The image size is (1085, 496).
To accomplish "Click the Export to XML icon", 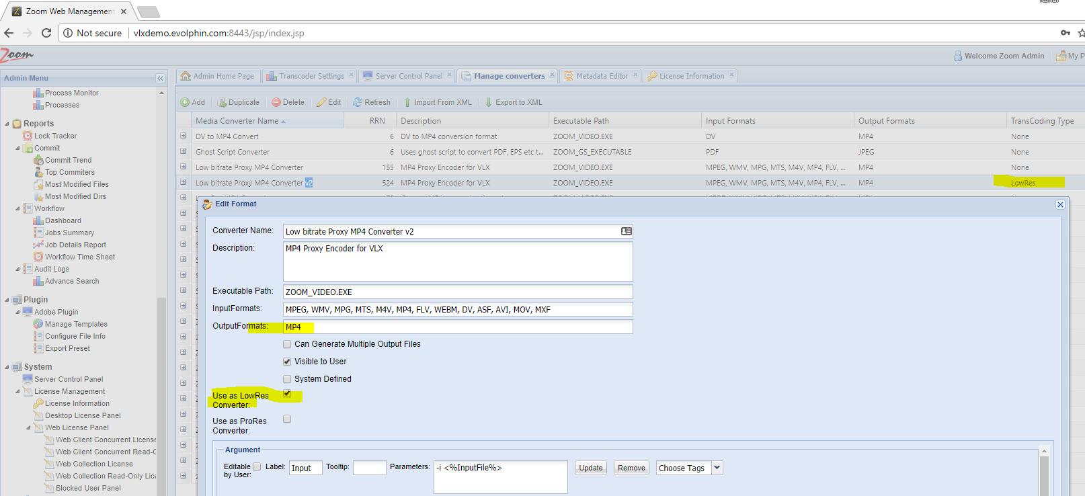I will 489,102.
